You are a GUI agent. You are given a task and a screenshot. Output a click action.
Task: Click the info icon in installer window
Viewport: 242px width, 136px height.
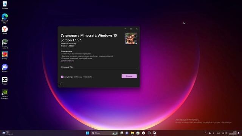pyautogui.click(x=61, y=84)
